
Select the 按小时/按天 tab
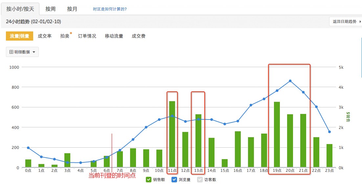pos(20,9)
